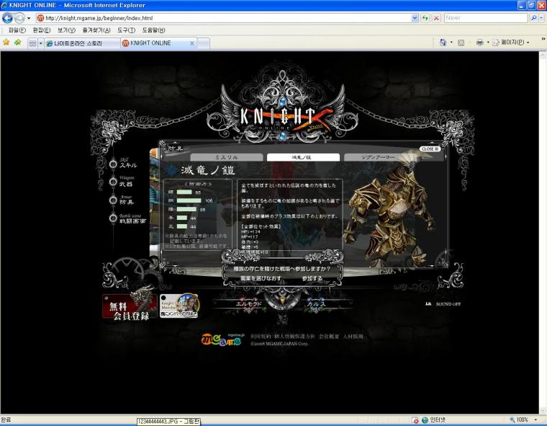The width and height of the screenshot is (547, 426).
Task: Expand the toolbar overflow chevron
Action: coord(543,39)
